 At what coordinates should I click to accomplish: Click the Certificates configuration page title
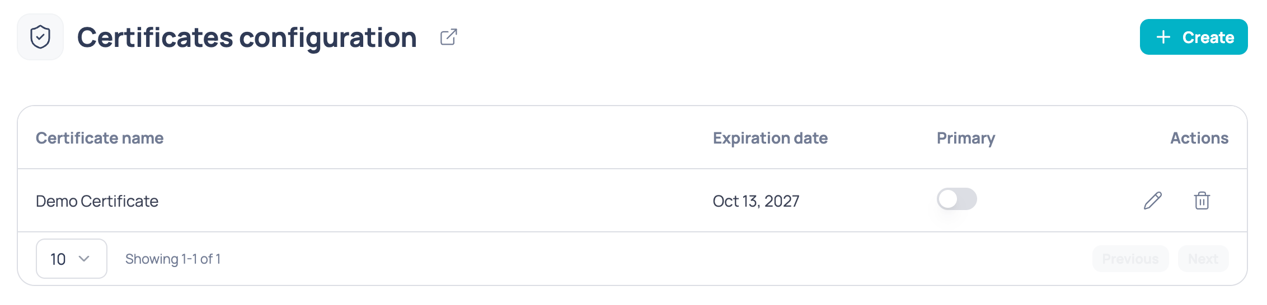pos(247,37)
